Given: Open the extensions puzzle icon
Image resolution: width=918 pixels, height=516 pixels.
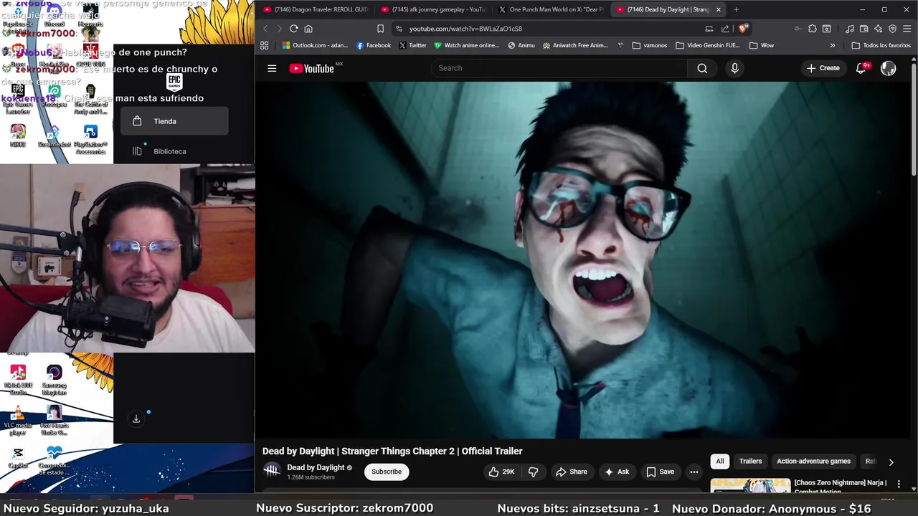Looking at the screenshot, I should point(812,29).
